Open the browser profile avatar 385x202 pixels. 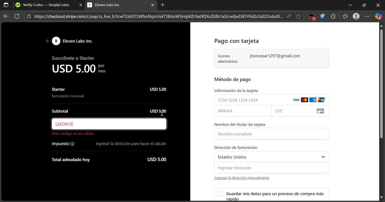click(x=356, y=16)
